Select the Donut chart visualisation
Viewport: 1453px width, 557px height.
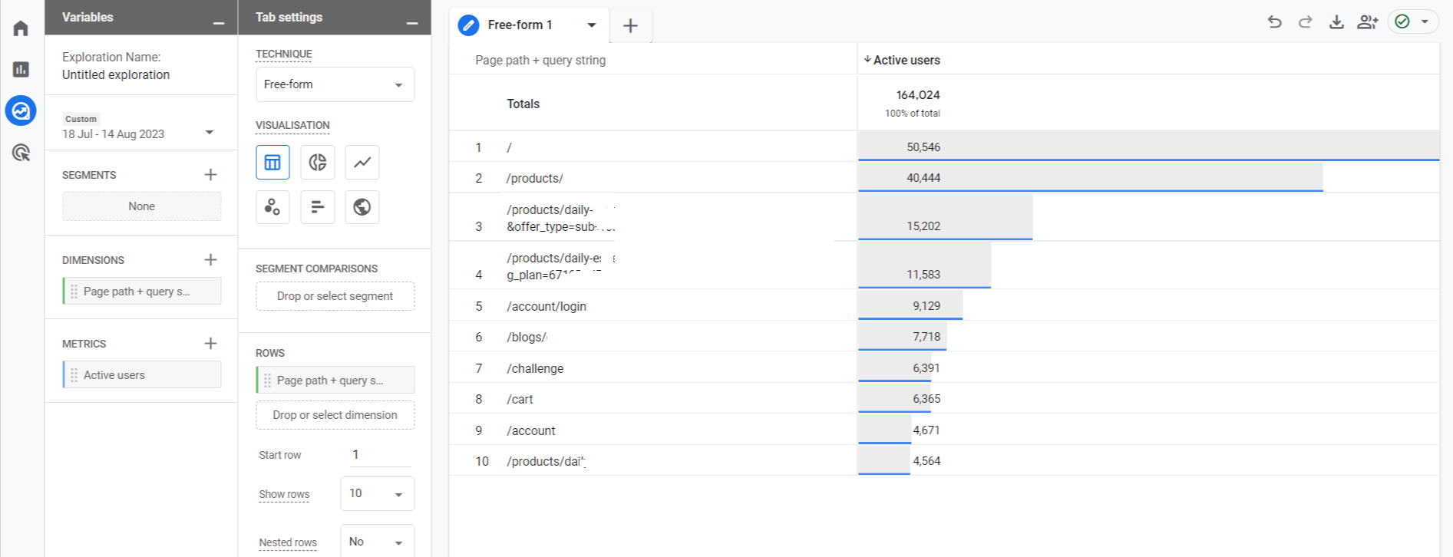tap(317, 162)
